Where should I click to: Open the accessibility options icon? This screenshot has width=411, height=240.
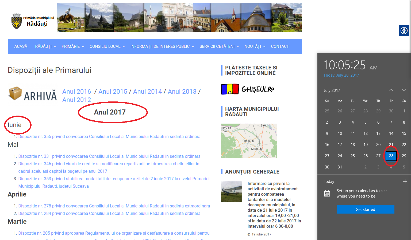(x=404, y=31)
